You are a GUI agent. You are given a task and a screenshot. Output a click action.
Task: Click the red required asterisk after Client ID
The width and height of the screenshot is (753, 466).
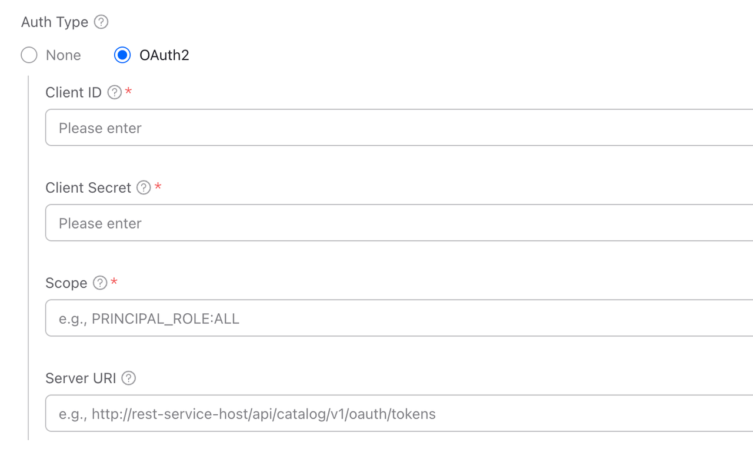coord(128,92)
